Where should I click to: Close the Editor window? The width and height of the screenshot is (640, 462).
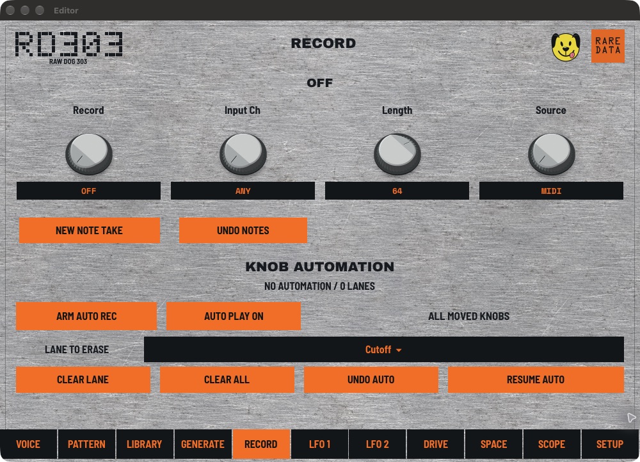click(x=11, y=10)
